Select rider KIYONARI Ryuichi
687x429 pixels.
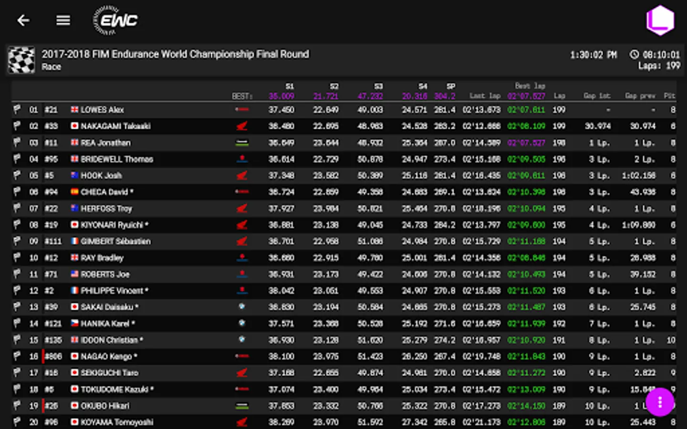point(114,225)
